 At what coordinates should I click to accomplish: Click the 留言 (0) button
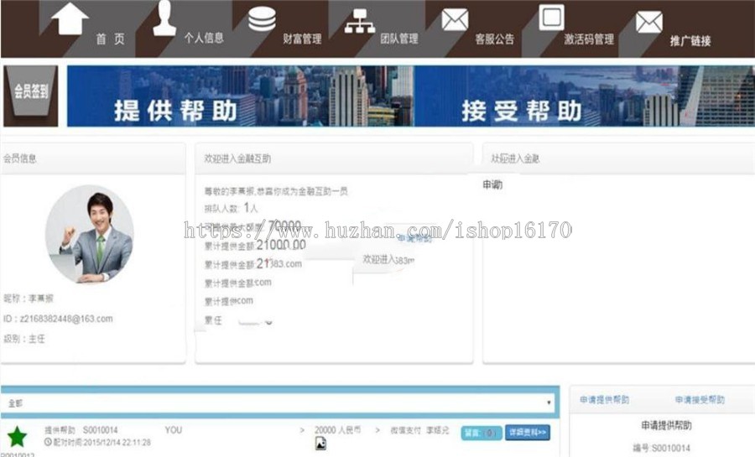tap(481, 433)
